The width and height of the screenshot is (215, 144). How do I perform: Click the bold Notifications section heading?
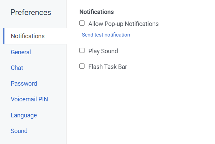pos(96,12)
